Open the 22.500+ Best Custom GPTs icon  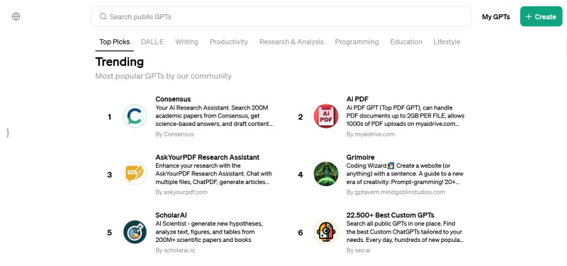[326, 232]
